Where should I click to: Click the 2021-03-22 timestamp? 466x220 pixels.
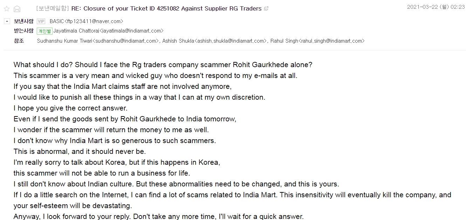pos(436,7)
